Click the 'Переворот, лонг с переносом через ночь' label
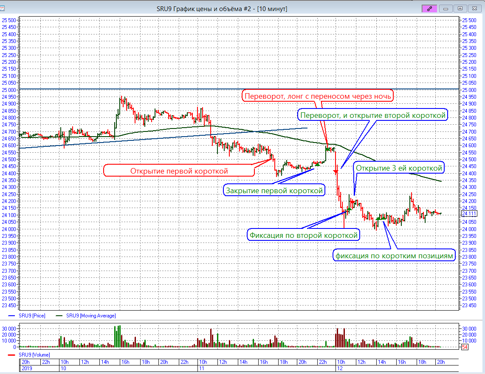485x374 pixels. coord(317,96)
